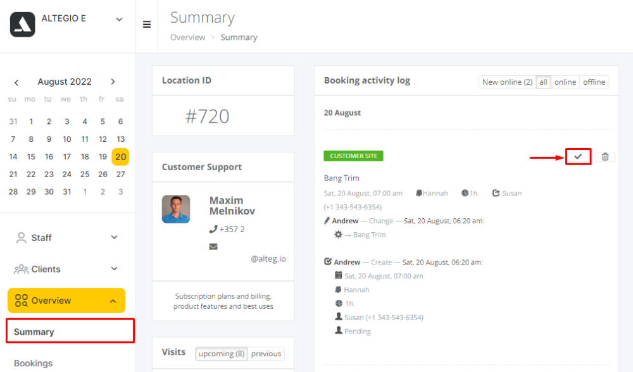This screenshot has width=633, height=372.
Task: Go to next month in calendar
Action: (113, 82)
